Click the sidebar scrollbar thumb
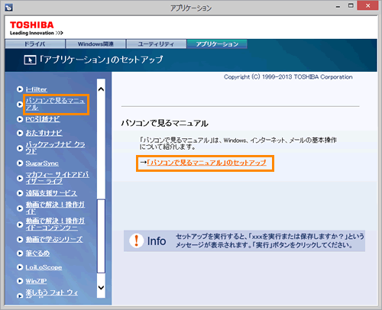This screenshot has width=382, height=310. 101,236
